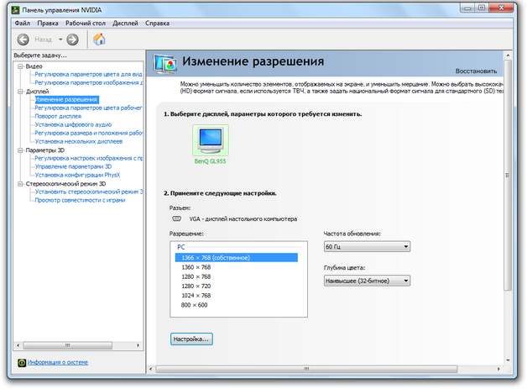Click the main panel scroll down arrow
Screen dimensions: 527x389
pos(508,360)
